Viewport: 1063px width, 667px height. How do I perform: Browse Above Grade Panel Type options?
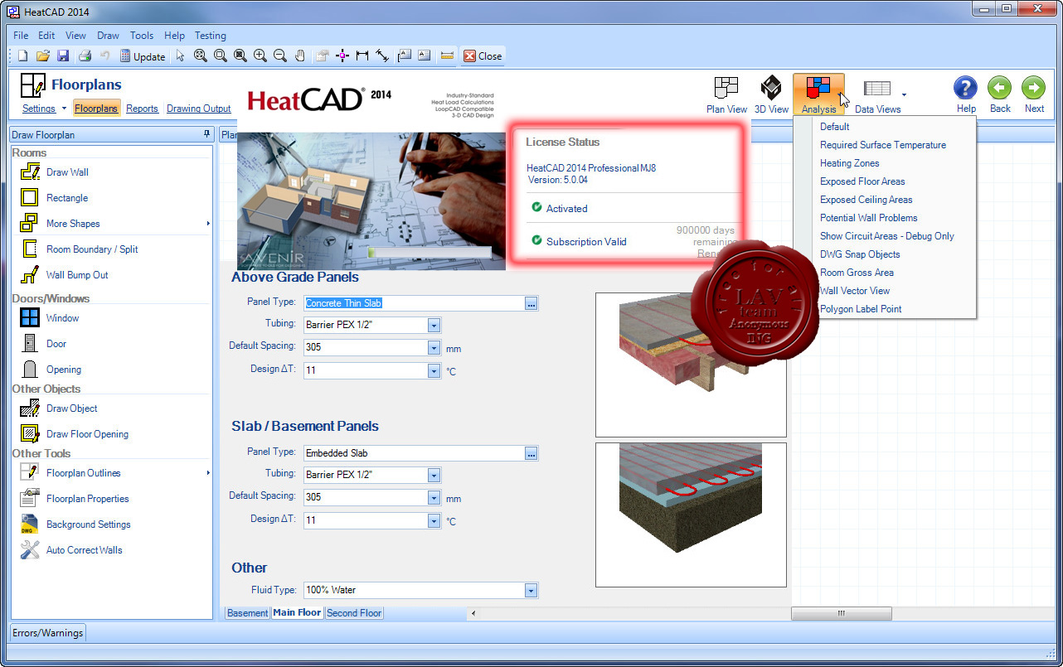(531, 303)
